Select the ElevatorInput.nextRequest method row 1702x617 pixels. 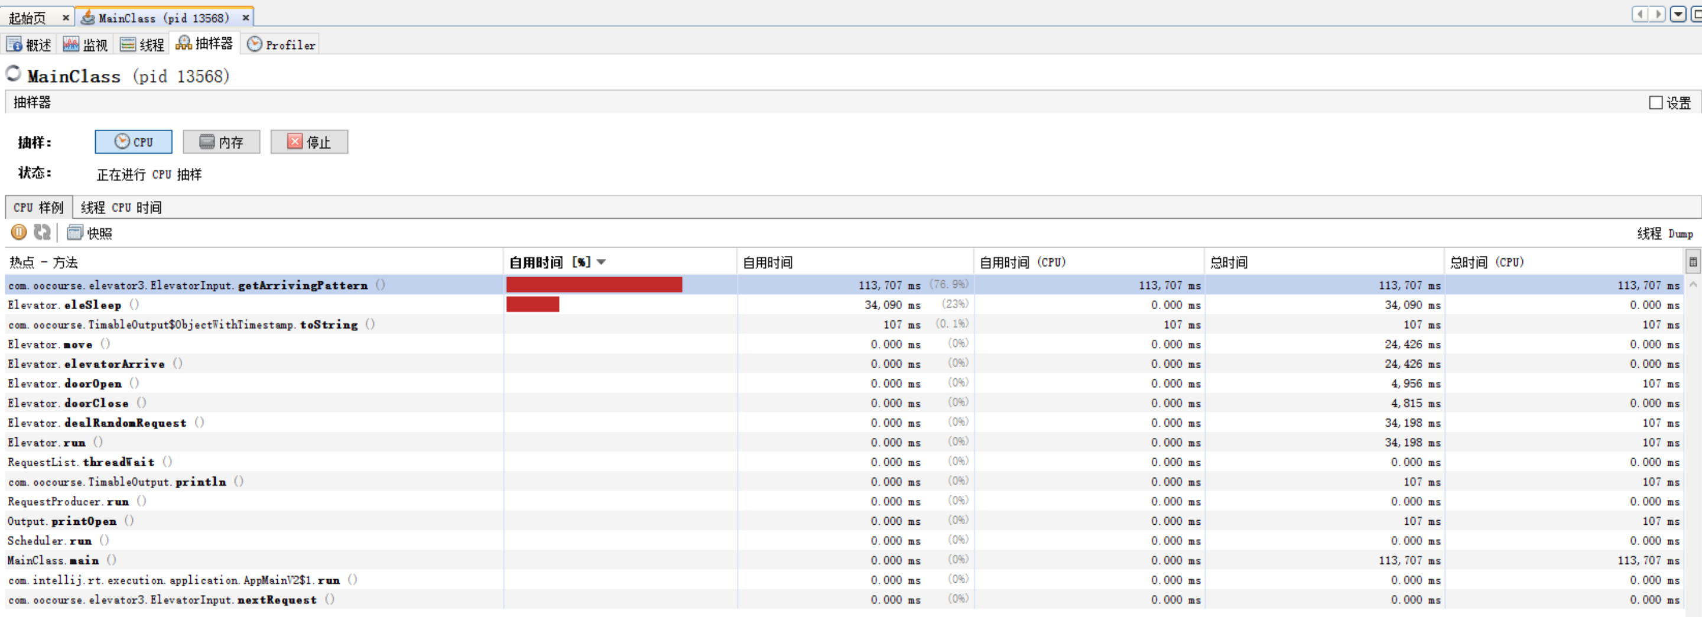pyautogui.click(x=844, y=600)
